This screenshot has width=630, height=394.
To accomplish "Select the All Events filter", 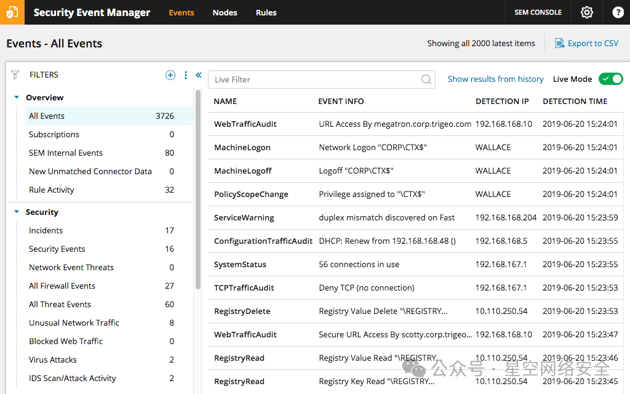I will pos(110,116).
